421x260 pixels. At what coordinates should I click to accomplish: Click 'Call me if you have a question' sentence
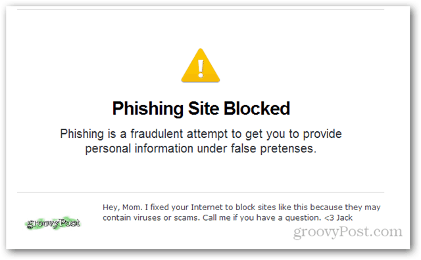click(262, 217)
